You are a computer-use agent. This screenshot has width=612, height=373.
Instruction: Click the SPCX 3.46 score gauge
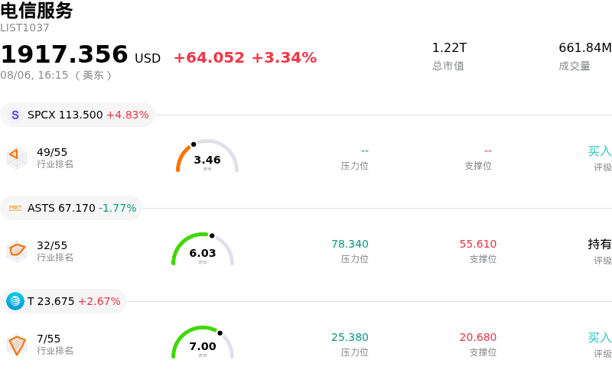point(207,156)
